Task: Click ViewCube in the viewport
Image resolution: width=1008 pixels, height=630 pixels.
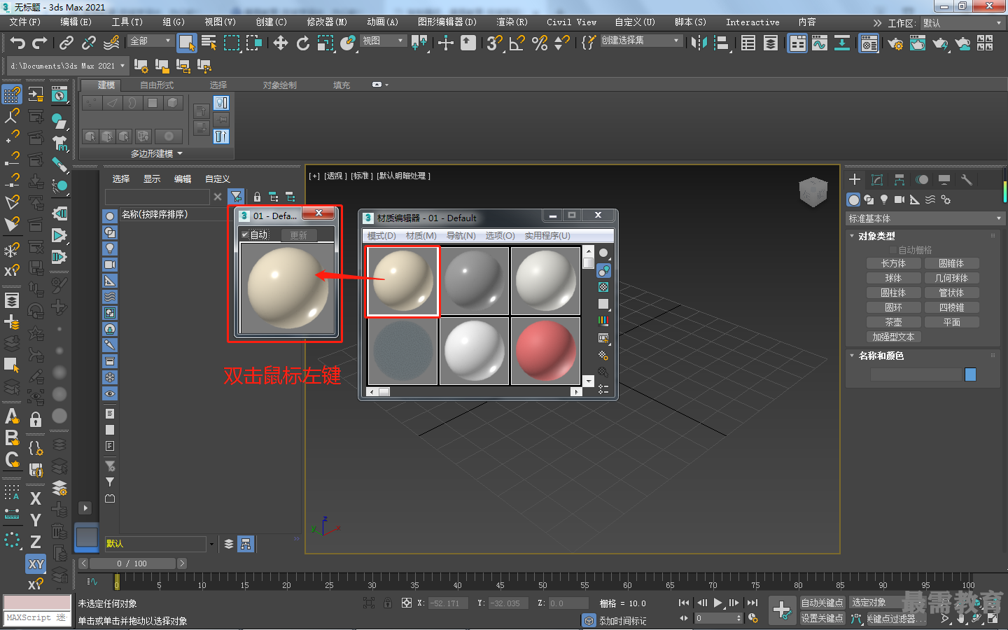Action: tap(813, 191)
